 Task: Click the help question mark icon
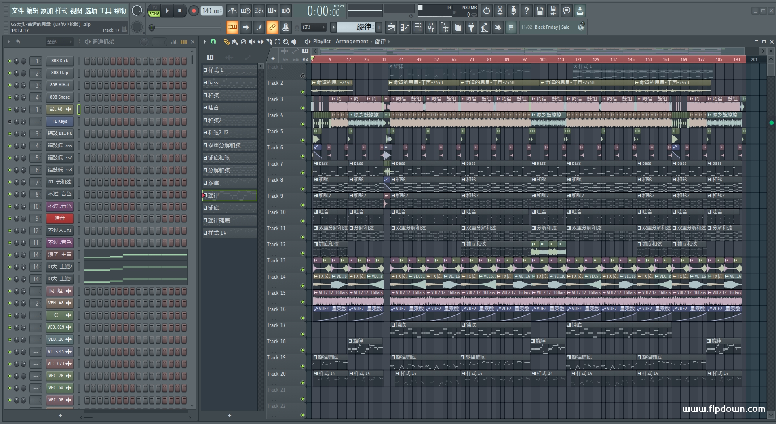tap(527, 11)
